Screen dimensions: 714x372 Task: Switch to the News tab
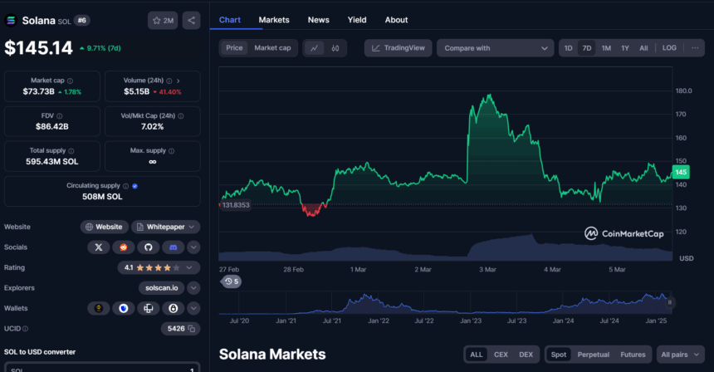318,20
